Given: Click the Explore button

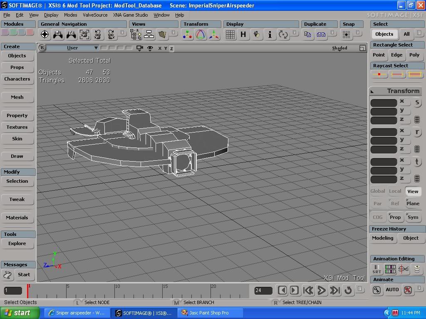Looking at the screenshot, I should point(17,243).
